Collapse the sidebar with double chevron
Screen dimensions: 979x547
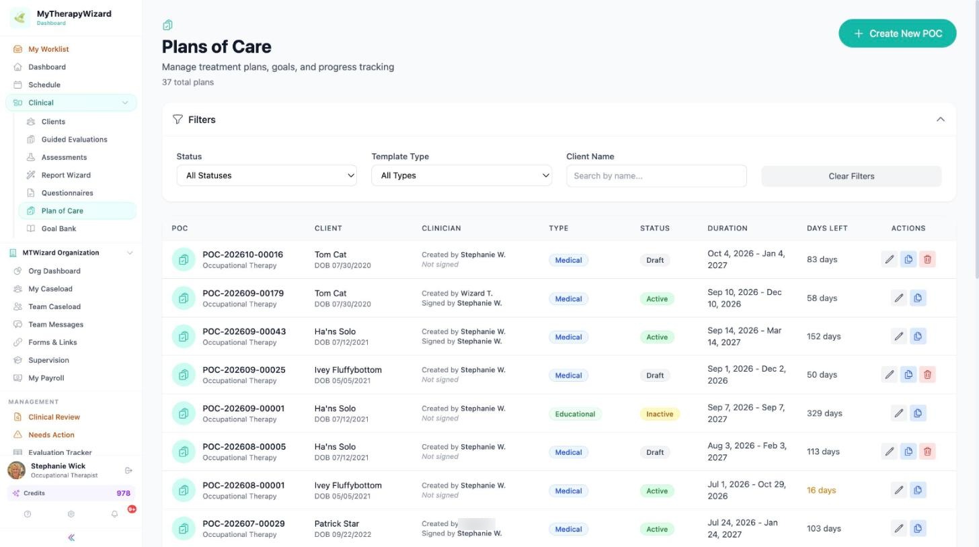71,538
